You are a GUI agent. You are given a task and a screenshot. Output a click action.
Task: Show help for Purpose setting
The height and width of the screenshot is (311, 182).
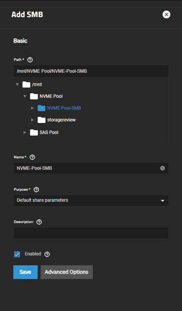[x=36, y=190]
